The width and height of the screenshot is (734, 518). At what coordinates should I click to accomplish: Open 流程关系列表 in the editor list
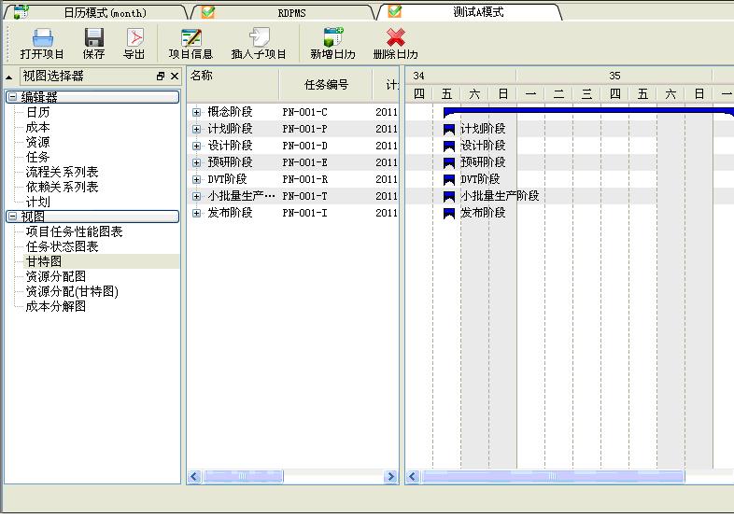[x=62, y=172]
